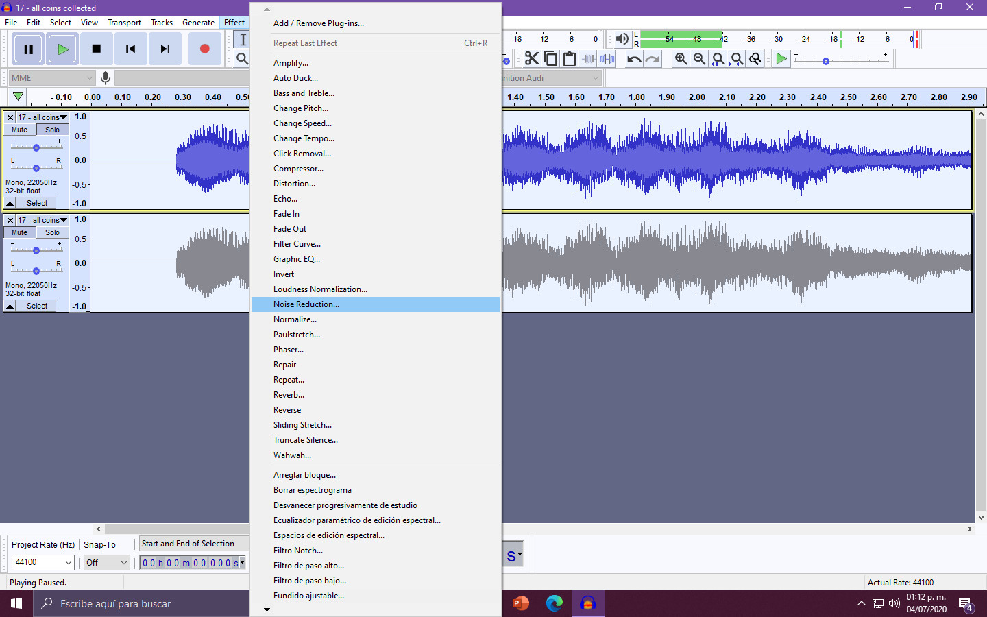
Task: Open the Project Rate dropdown
Action: pos(42,562)
